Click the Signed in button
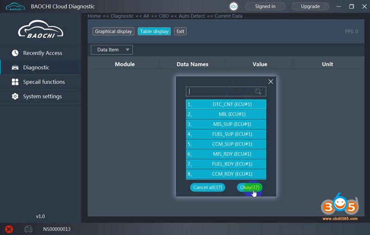The width and height of the screenshot is (370, 235). pyautogui.click(x=265, y=6)
